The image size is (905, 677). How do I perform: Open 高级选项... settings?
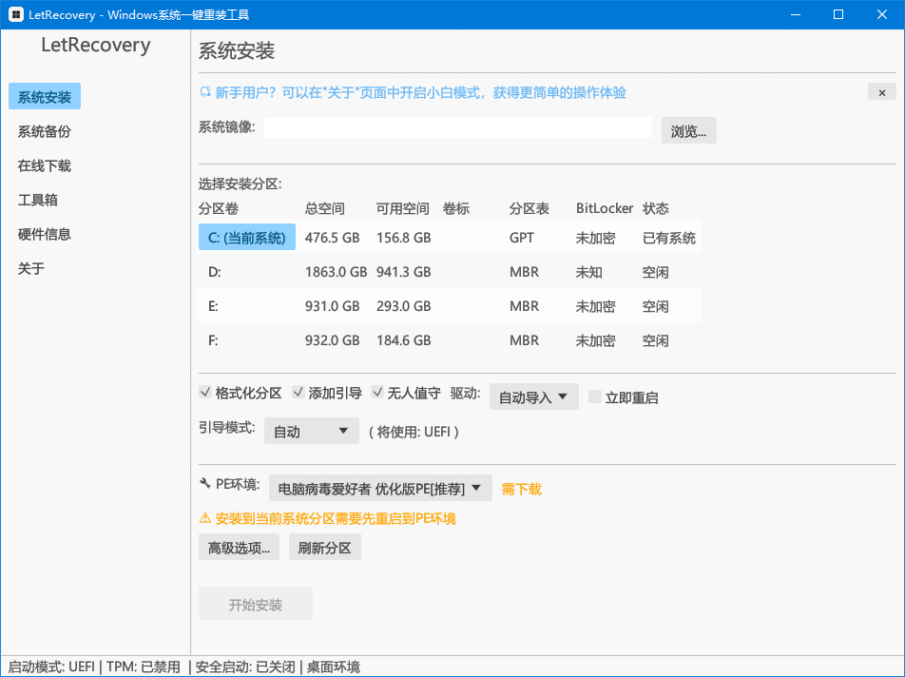tap(239, 548)
